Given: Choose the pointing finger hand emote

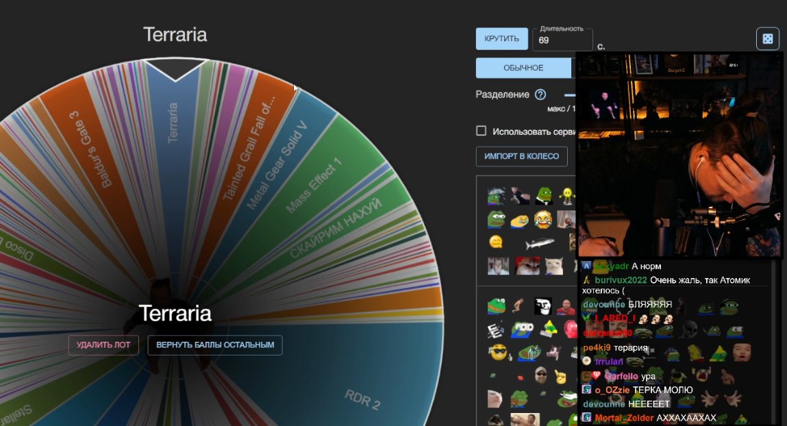Looking at the screenshot, I should [561, 376].
